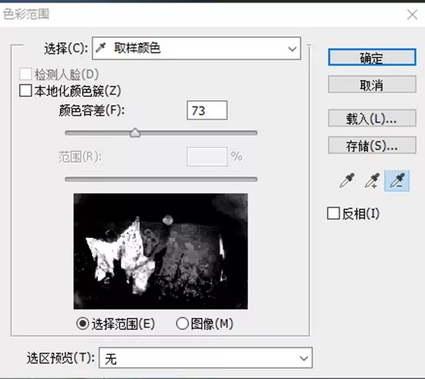Tick the greyed 检测人脸(D) checkbox
Screen dimensions: 425x379
click(x=25, y=74)
